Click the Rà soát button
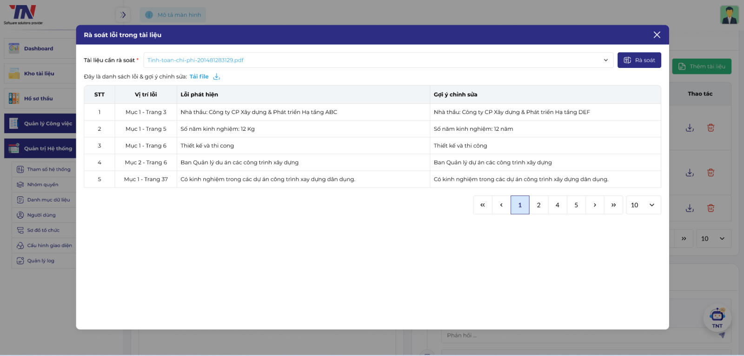This screenshot has width=744, height=356. 639,60
